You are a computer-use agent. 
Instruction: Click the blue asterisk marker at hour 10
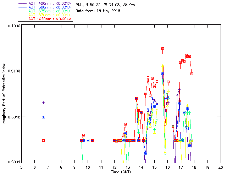pos(88,140)
